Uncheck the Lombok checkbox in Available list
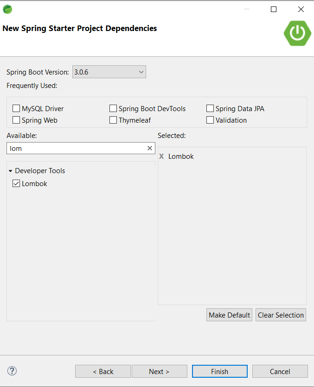This screenshot has width=314, height=387. tap(17, 184)
